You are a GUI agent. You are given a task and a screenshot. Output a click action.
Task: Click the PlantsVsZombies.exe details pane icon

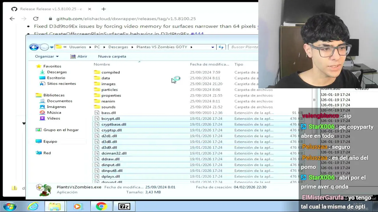[x=44, y=190]
